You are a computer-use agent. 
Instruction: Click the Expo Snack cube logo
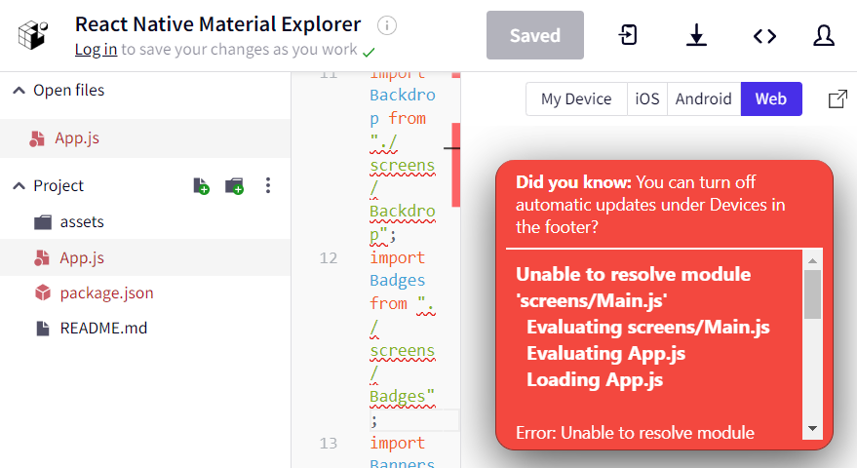pyautogui.click(x=33, y=35)
